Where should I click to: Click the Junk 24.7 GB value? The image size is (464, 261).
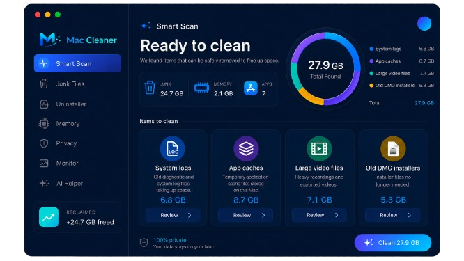pyautogui.click(x=171, y=93)
